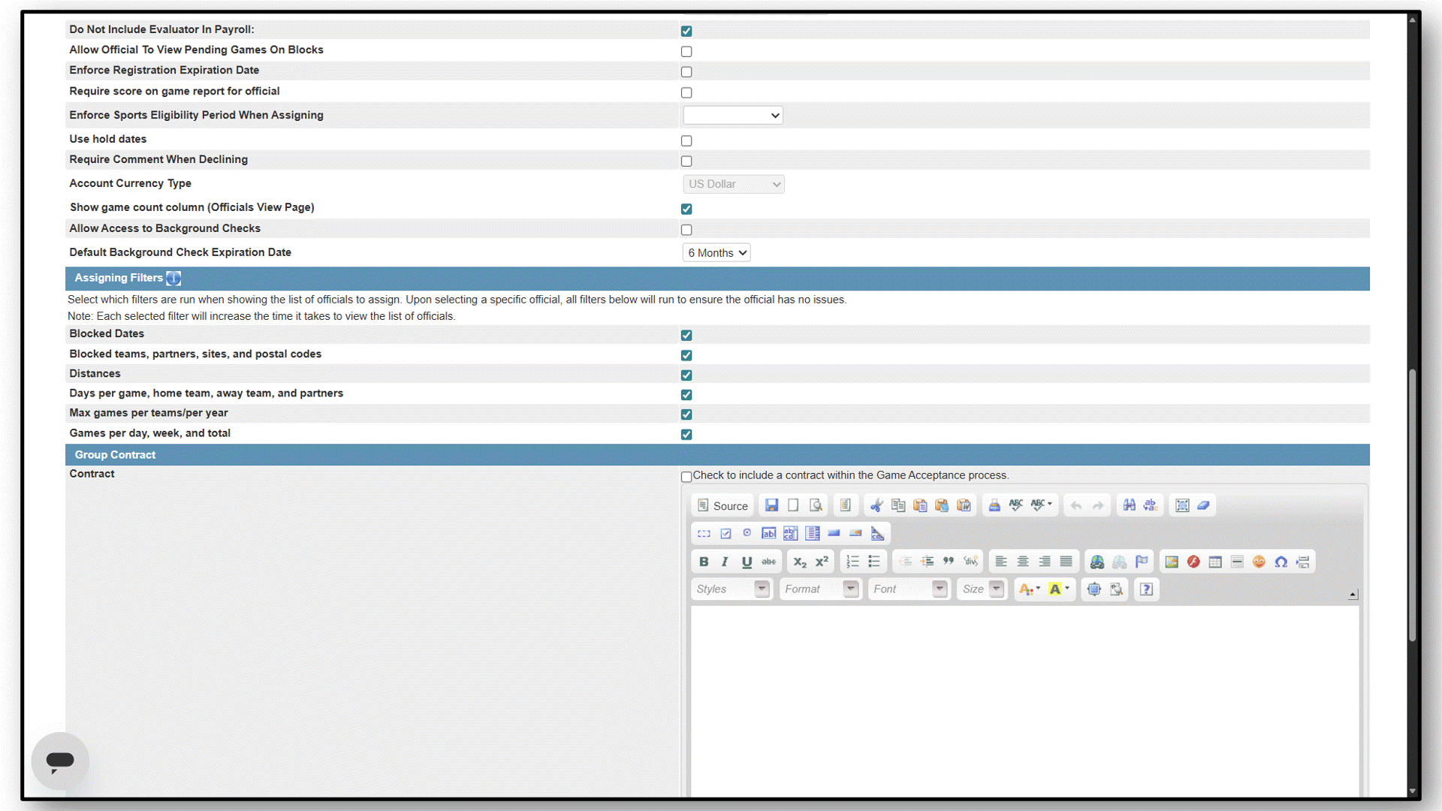Viewport: 1442px width, 811px height.
Task: Check Allow Access to Background Checks
Action: (686, 231)
